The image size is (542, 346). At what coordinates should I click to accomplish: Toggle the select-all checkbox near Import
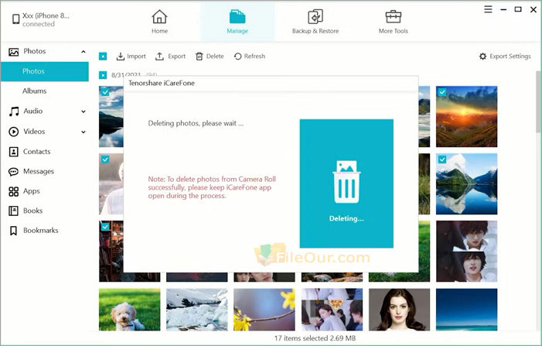[103, 57]
